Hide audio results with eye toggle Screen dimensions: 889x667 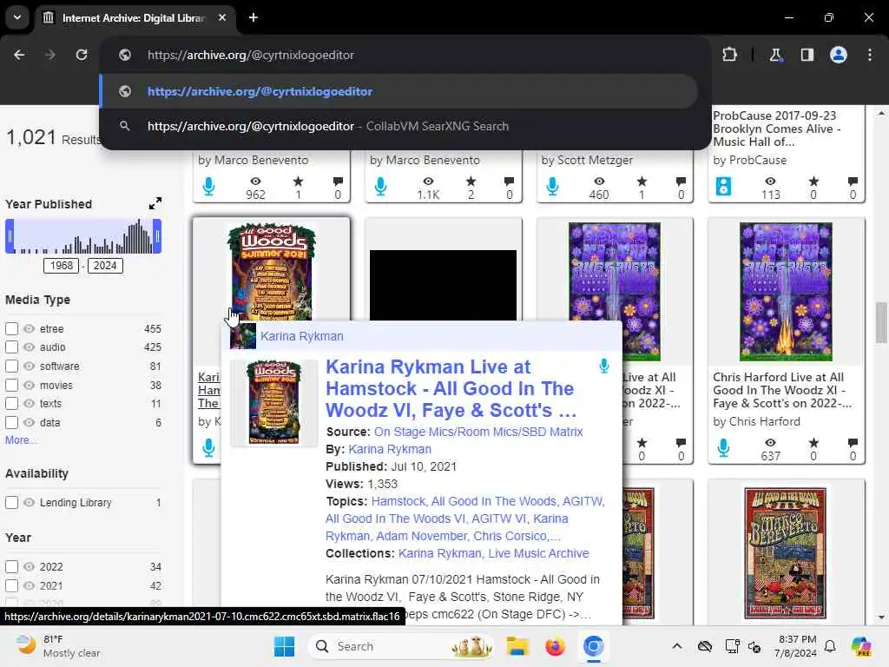click(29, 347)
